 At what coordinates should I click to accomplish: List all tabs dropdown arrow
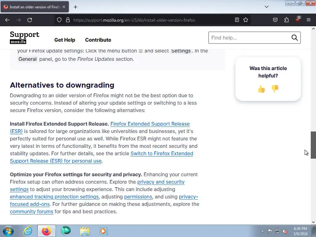(267, 7)
